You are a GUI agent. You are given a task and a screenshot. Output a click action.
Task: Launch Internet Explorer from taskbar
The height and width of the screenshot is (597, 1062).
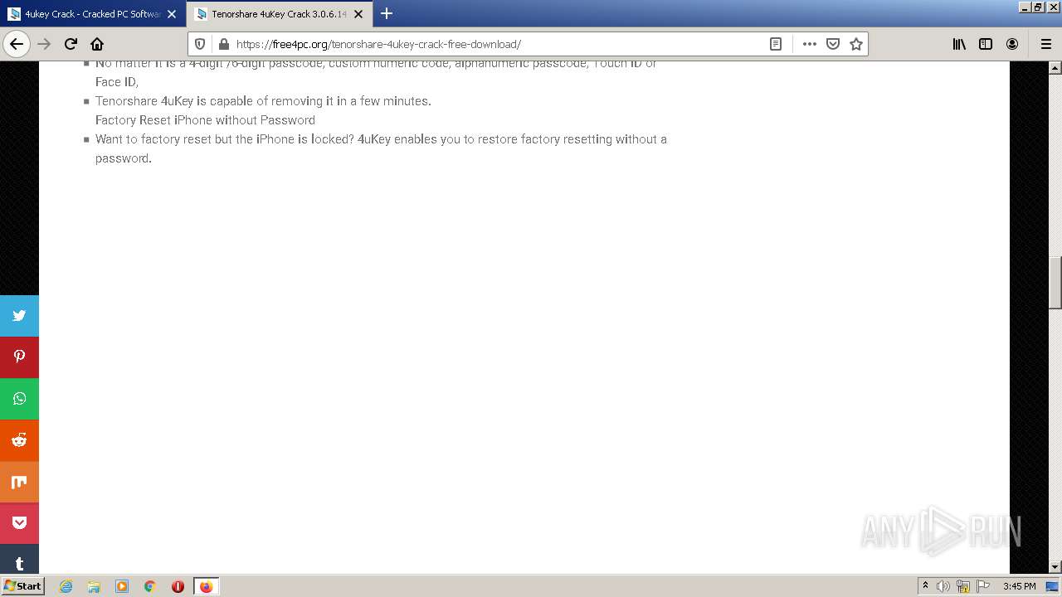click(66, 586)
